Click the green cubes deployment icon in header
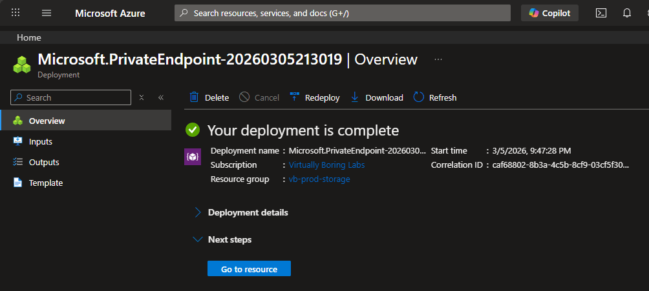This screenshot has width=649, height=291. pyautogui.click(x=22, y=65)
